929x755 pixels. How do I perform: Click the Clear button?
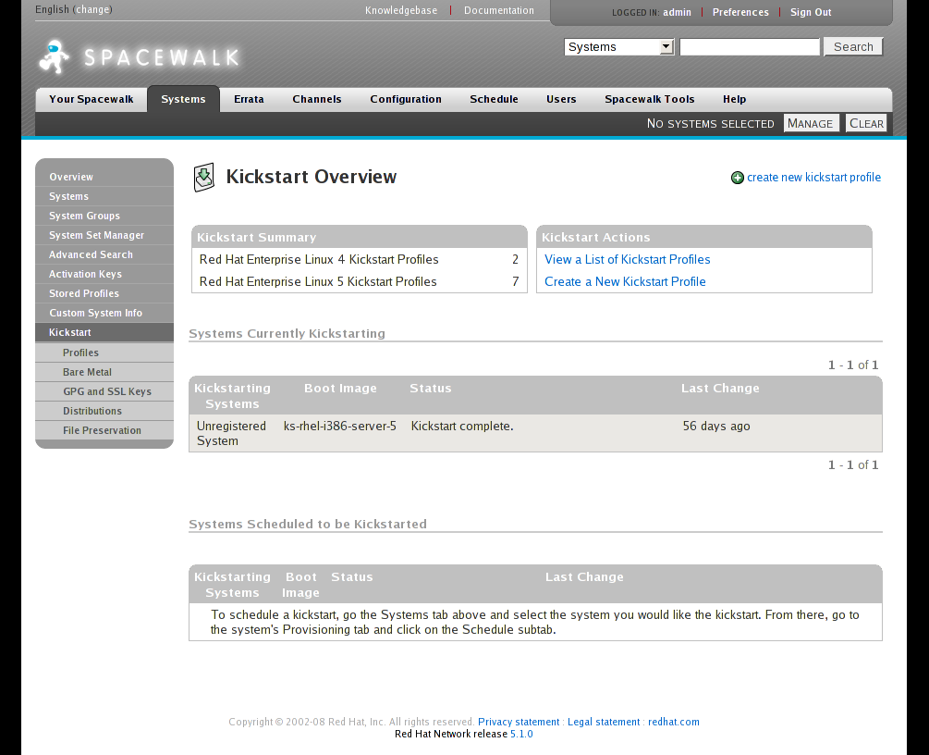(866, 123)
